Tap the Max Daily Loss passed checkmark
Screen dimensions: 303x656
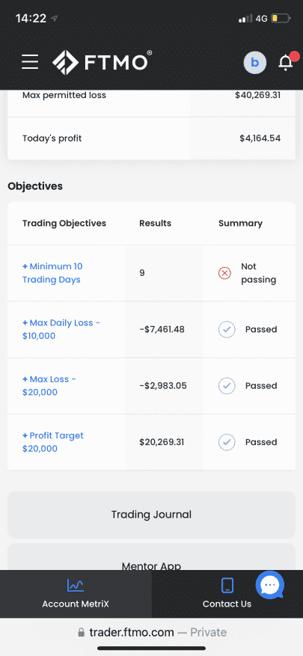coord(227,330)
